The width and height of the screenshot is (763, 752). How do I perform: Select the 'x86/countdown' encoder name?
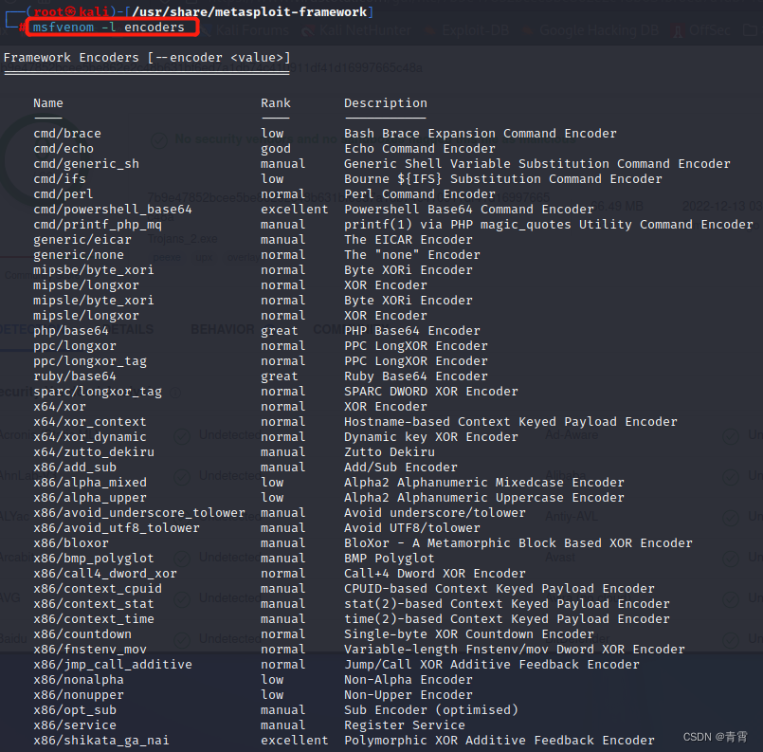tap(82, 633)
